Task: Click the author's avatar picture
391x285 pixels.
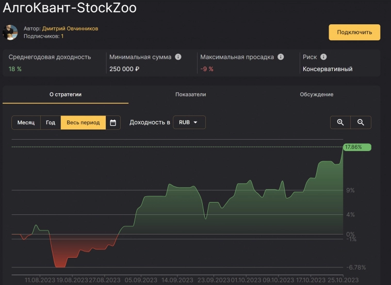Action: click(10, 32)
